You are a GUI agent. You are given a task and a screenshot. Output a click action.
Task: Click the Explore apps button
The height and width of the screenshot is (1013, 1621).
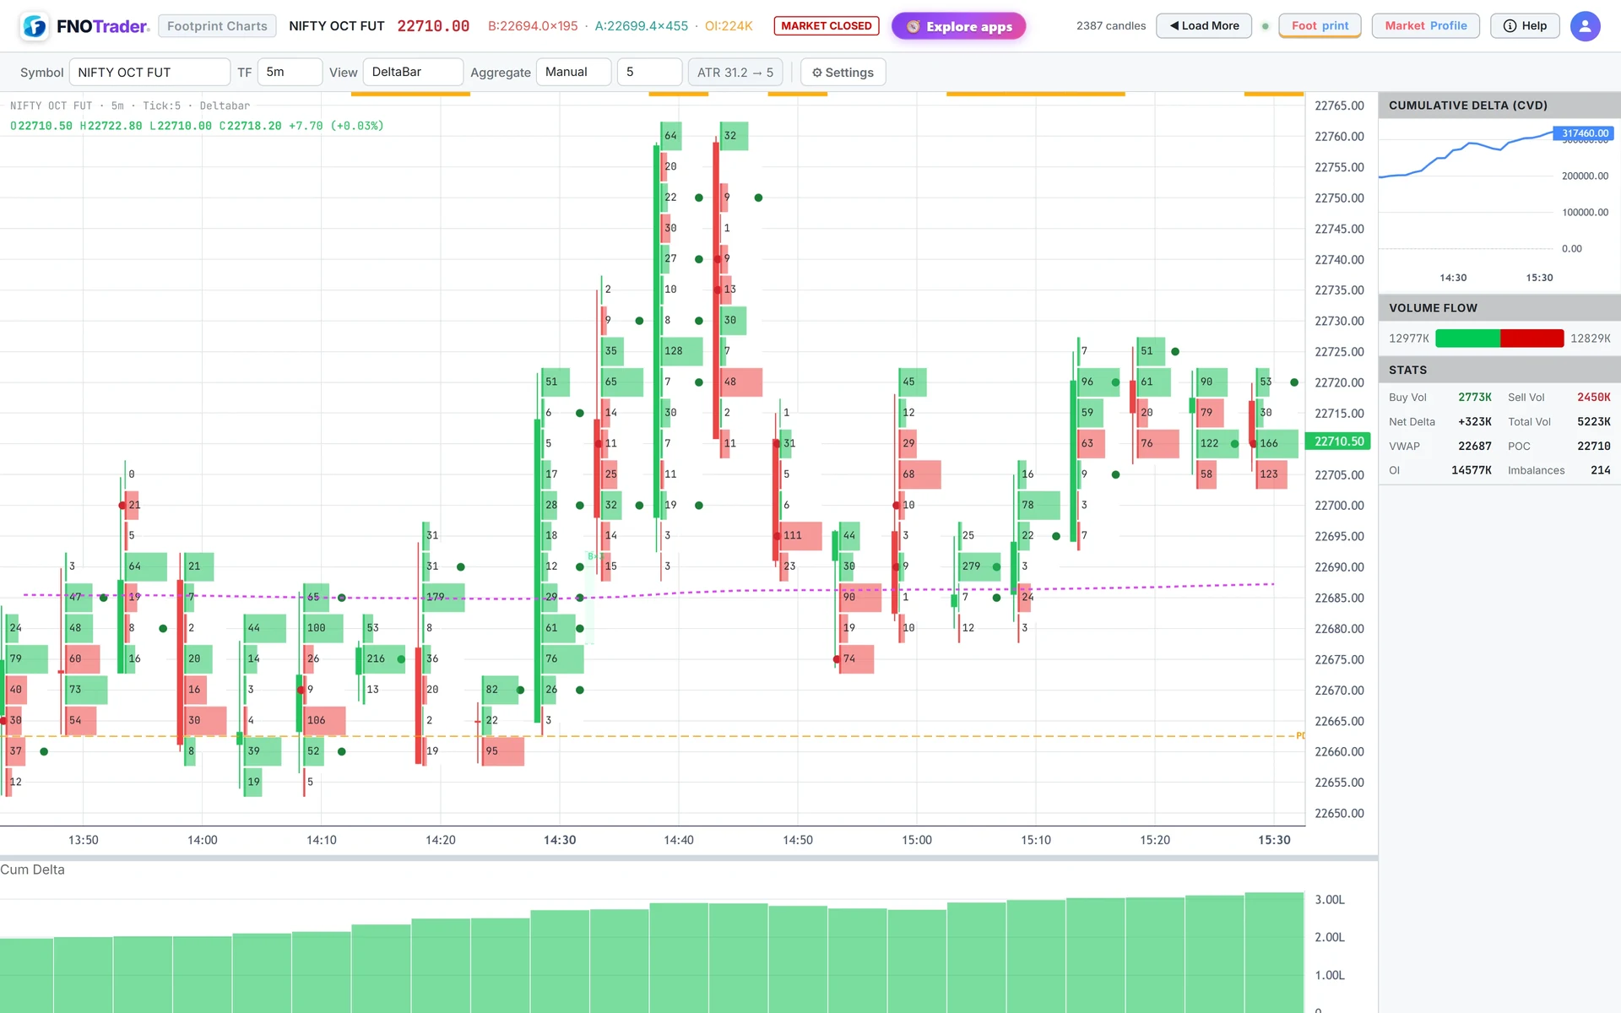(x=958, y=26)
